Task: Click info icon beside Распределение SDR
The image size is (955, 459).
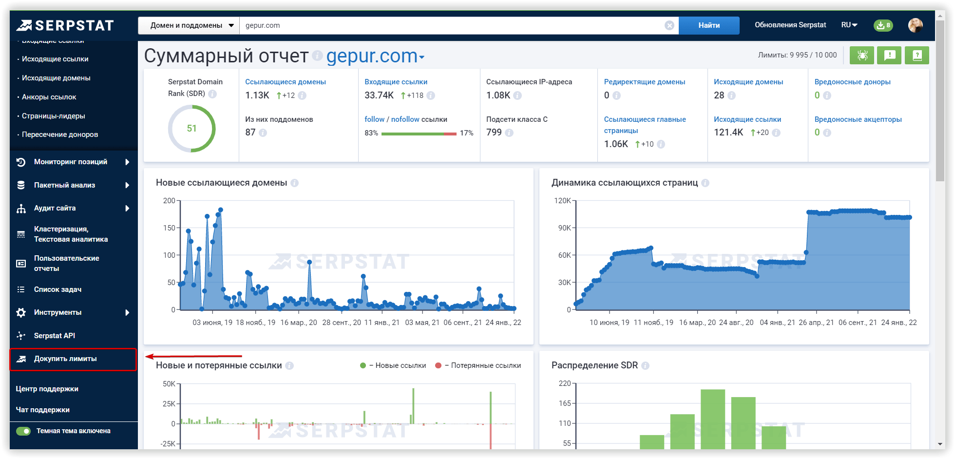Action: (645, 365)
